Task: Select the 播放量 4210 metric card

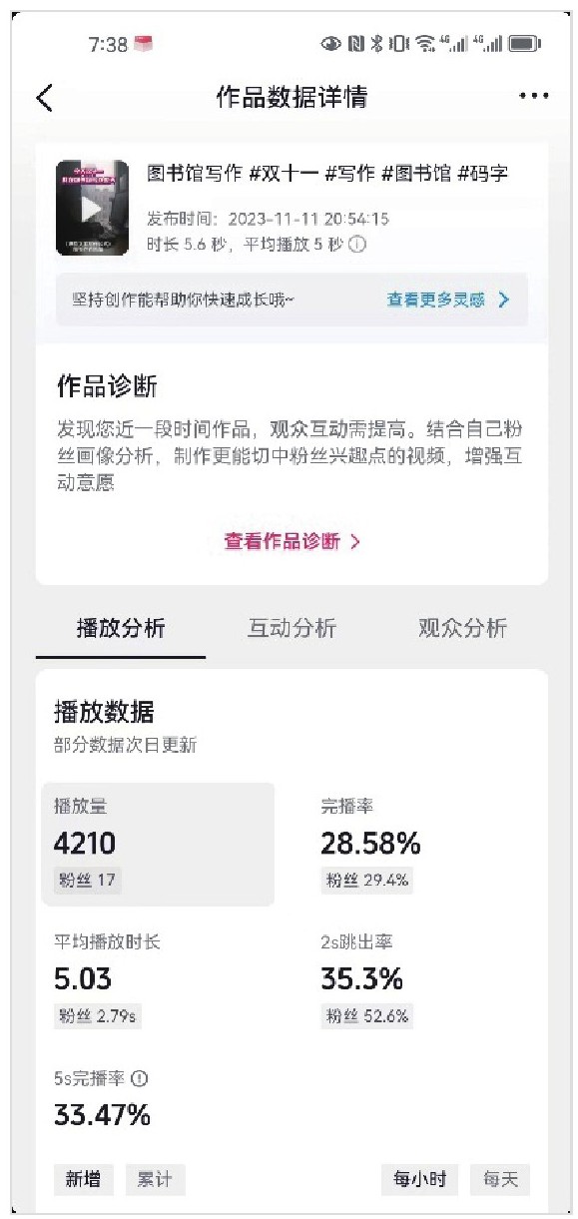Action: [158, 844]
